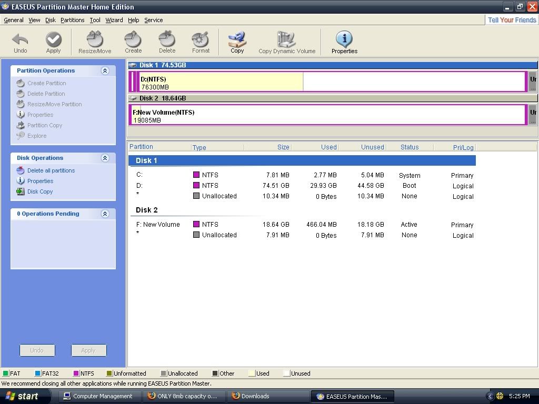Click the EASEUS title bar app icon
The height and width of the screenshot is (404, 539).
click(5, 6)
